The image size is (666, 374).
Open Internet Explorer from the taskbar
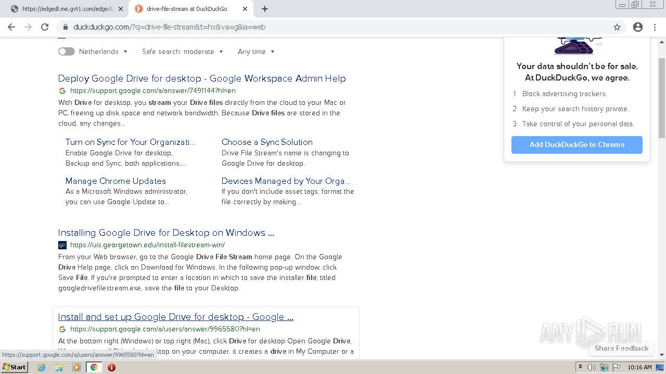[41, 367]
